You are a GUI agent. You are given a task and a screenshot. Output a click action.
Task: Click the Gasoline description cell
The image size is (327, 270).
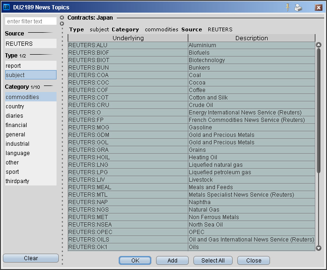[x=251, y=128]
